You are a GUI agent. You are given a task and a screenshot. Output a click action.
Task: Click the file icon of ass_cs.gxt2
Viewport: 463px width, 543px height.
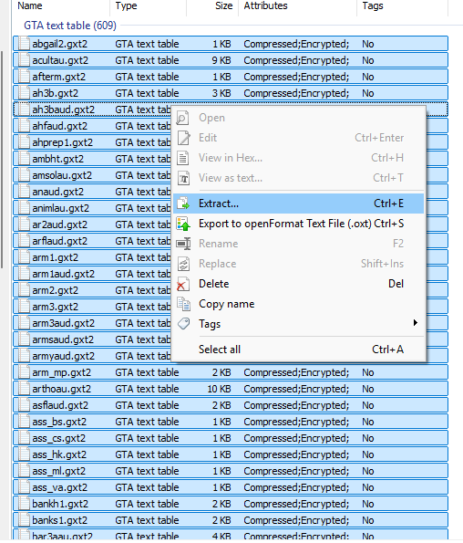[x=24, y=438]
